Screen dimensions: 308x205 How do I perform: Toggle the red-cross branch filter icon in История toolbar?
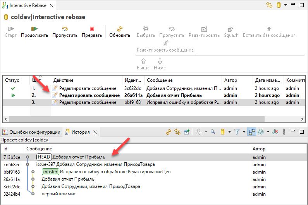click(275, 132)
